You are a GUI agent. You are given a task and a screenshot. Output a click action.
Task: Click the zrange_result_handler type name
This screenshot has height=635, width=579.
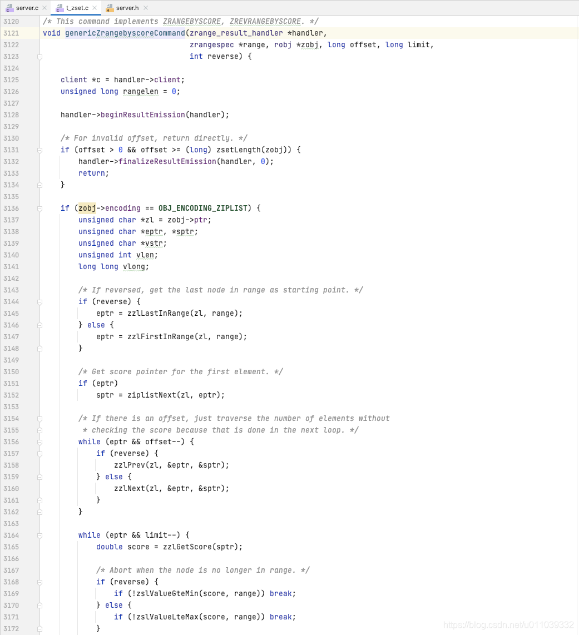(236, 33)
